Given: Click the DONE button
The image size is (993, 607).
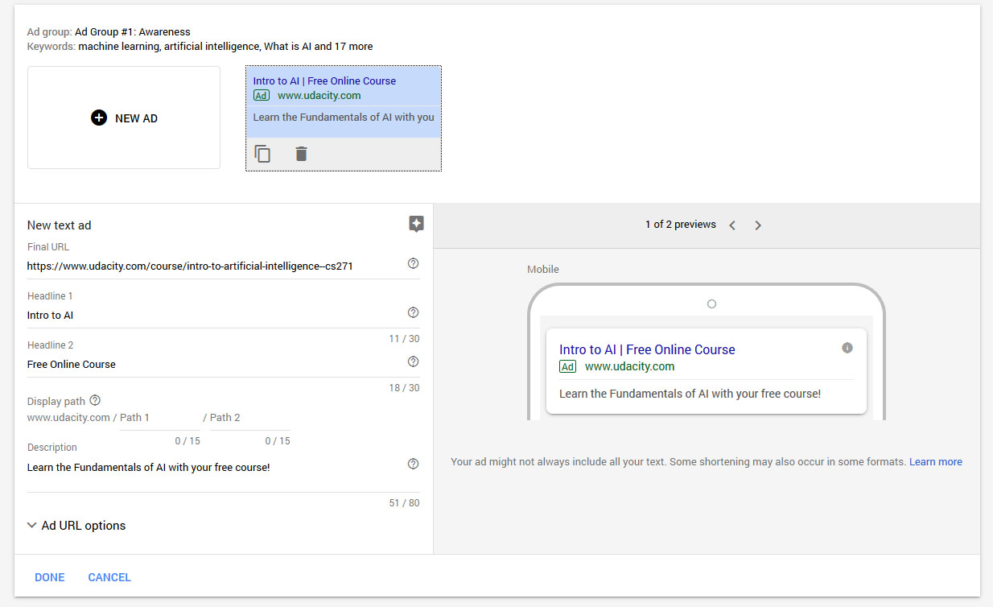Looking at the screenshot, I should pyautogui.click(x=50, y=577).
